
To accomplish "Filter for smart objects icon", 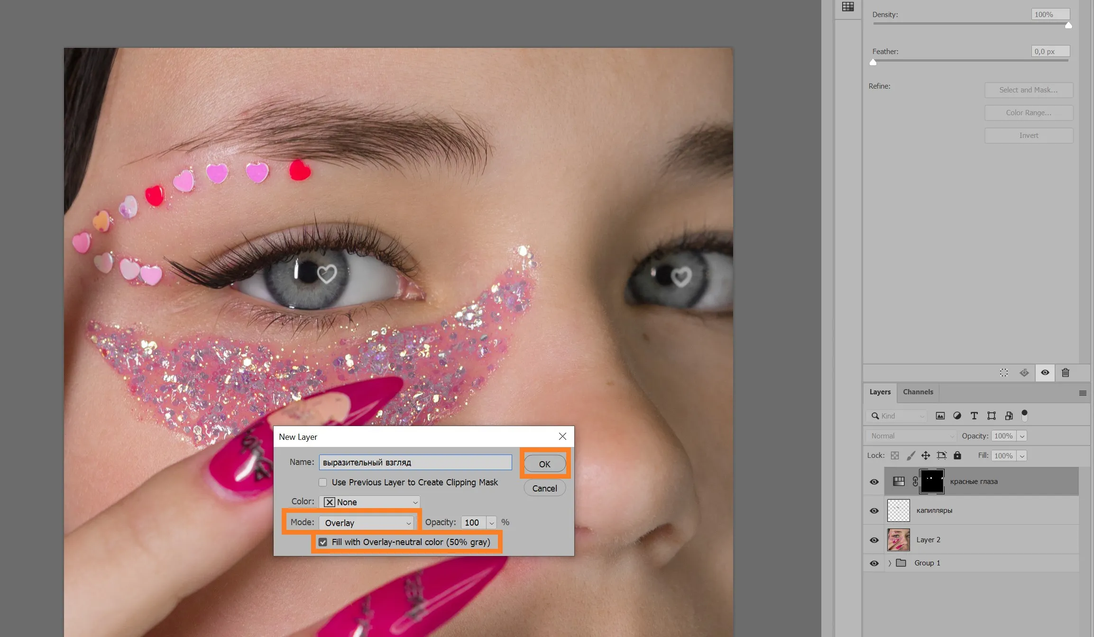I will pyautogui.click(x=1009, y=416).
